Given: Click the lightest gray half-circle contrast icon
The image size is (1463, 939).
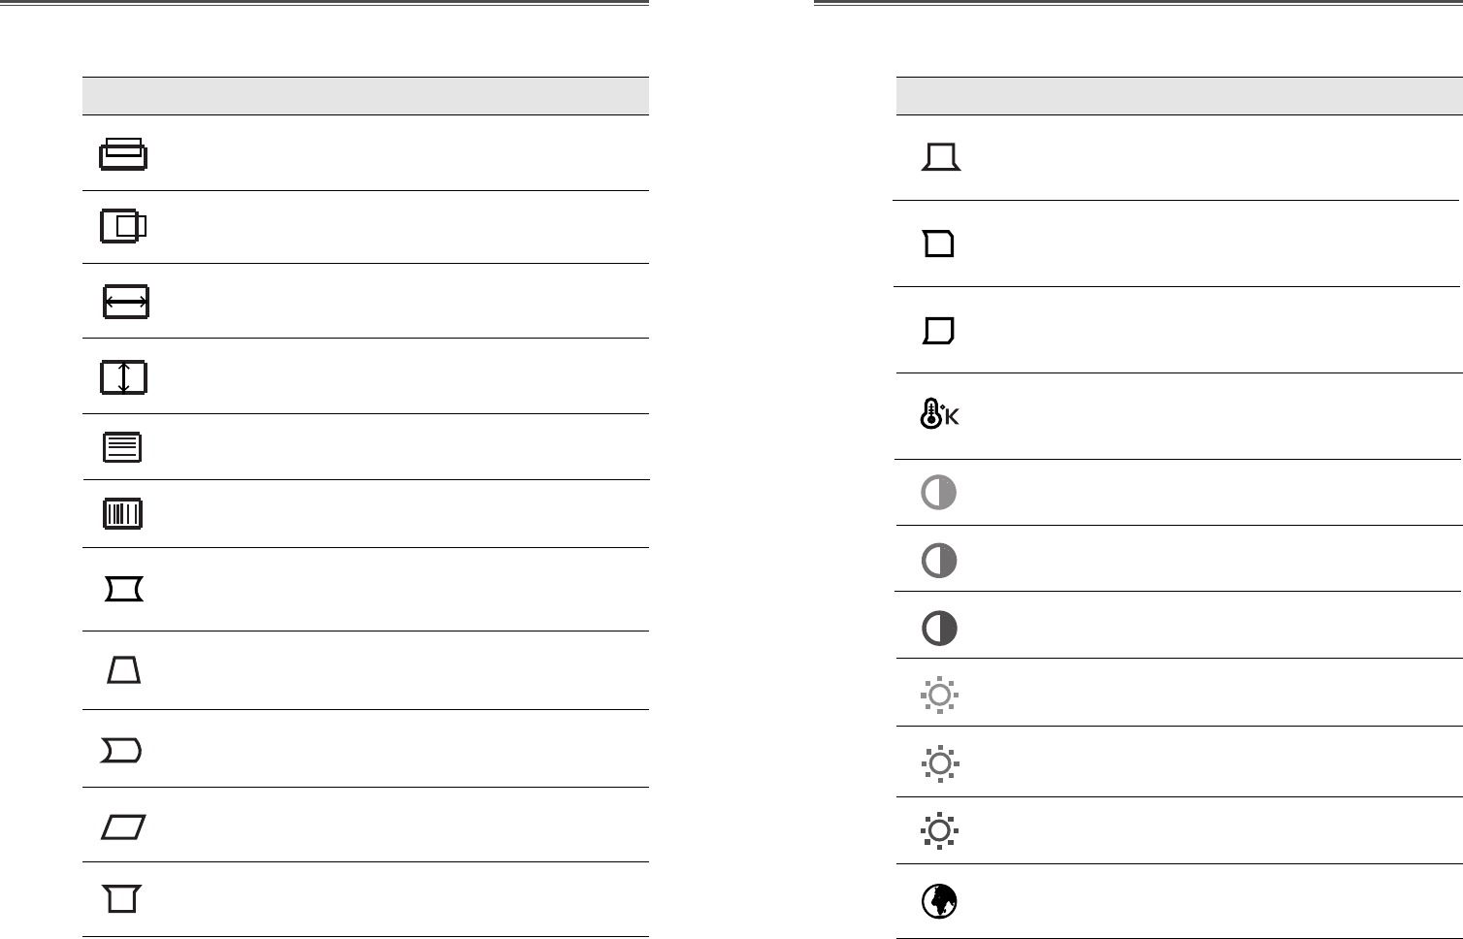Looking at the screenshot, I should point(939,493).
